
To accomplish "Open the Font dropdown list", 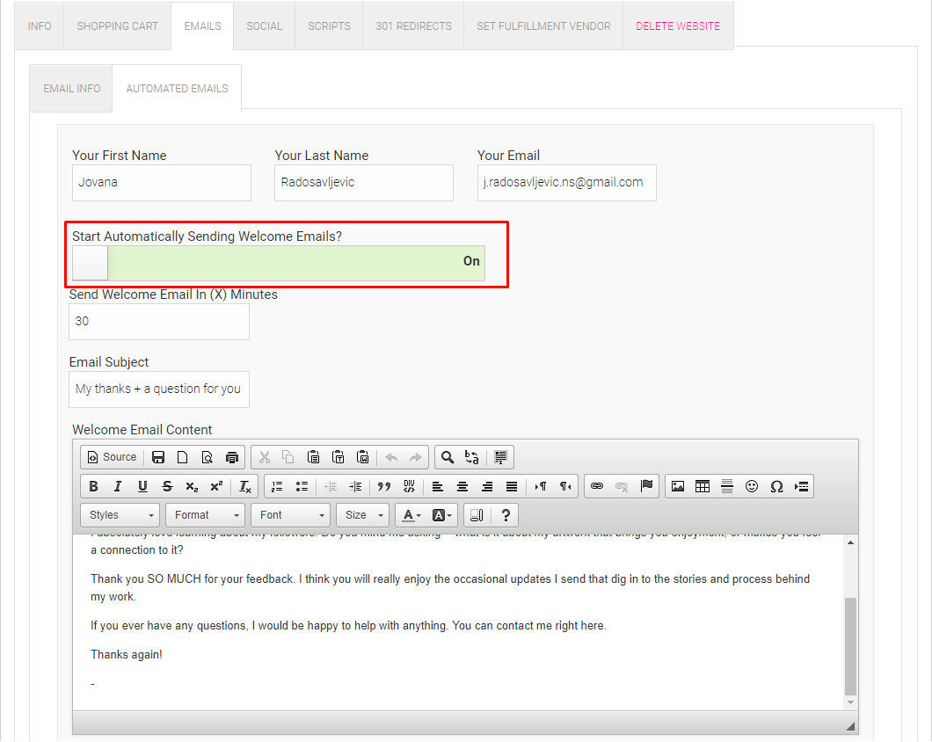I will [290, 515].
